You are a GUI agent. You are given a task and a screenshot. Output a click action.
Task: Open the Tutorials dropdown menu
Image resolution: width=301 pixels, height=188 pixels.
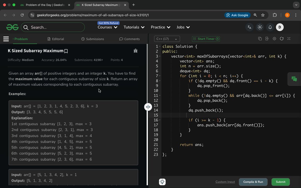click(x=134, y=27)
